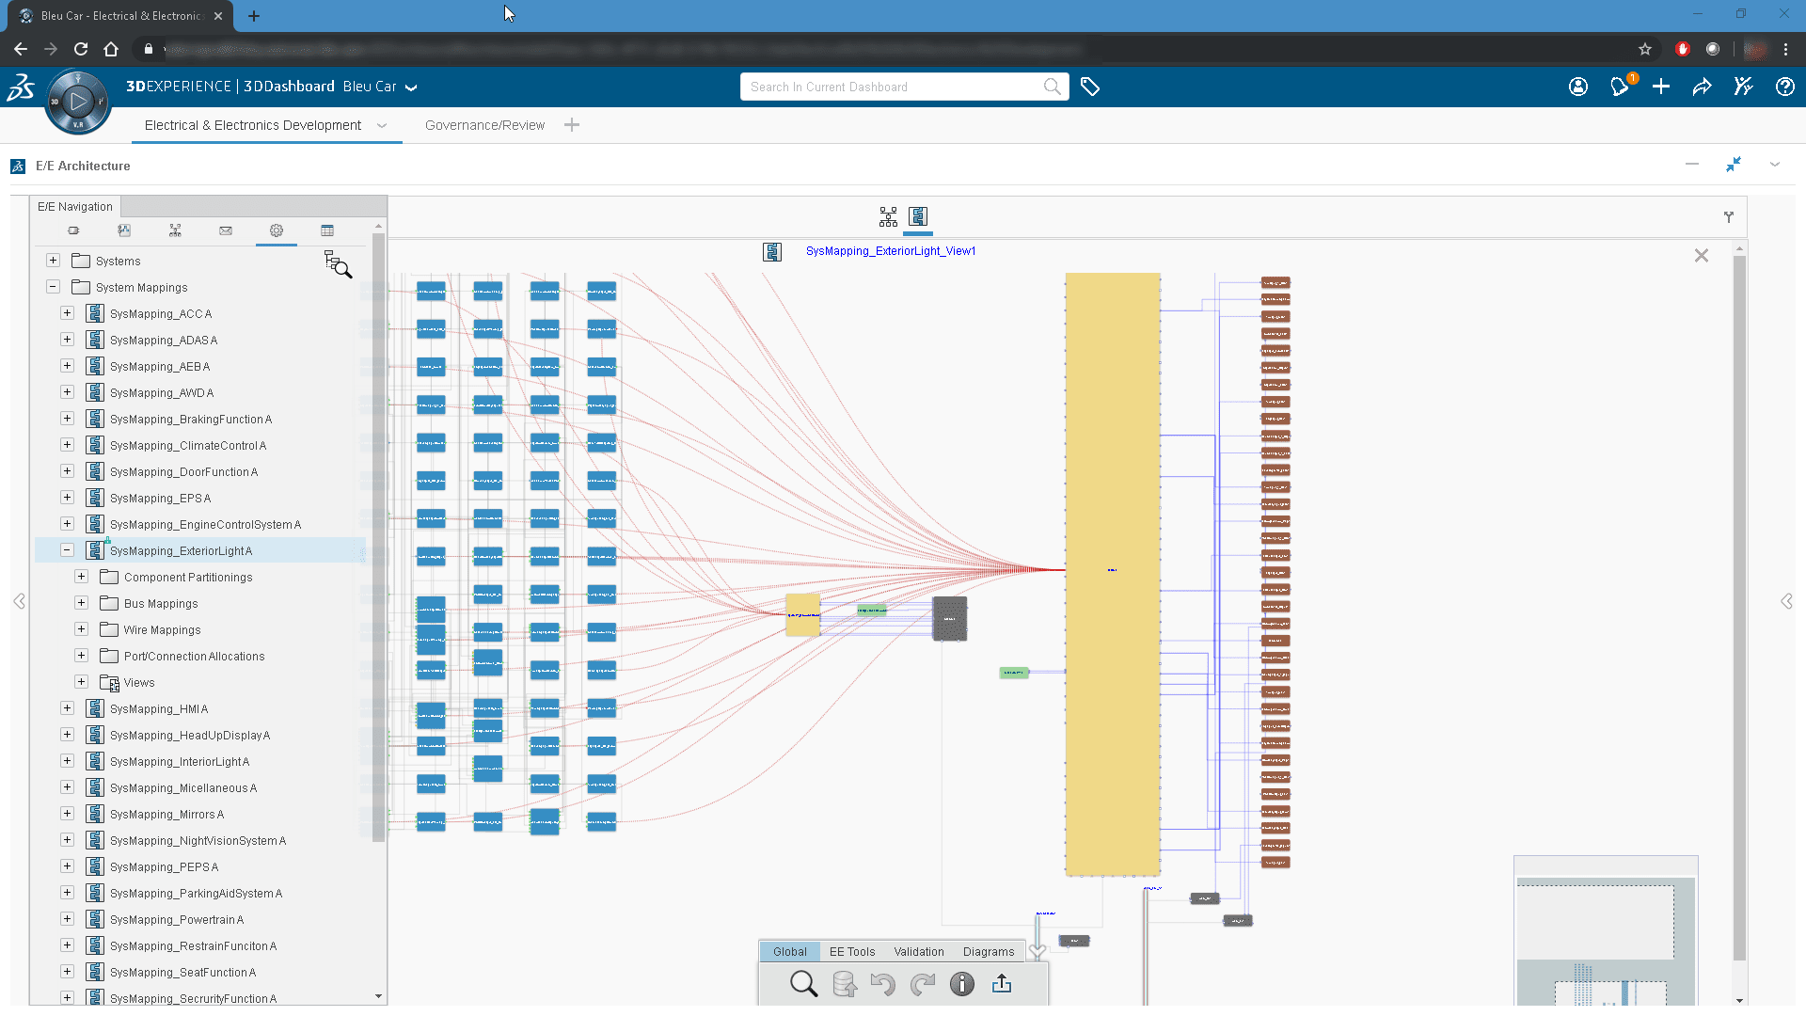Collapse the SysMapping_ExteriorLight A node
Screen dimensions: 1806x1016
click(67, 550)
